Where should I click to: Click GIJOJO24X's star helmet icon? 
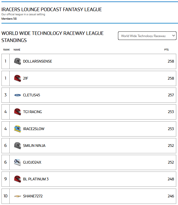click(x=18, y=162)
